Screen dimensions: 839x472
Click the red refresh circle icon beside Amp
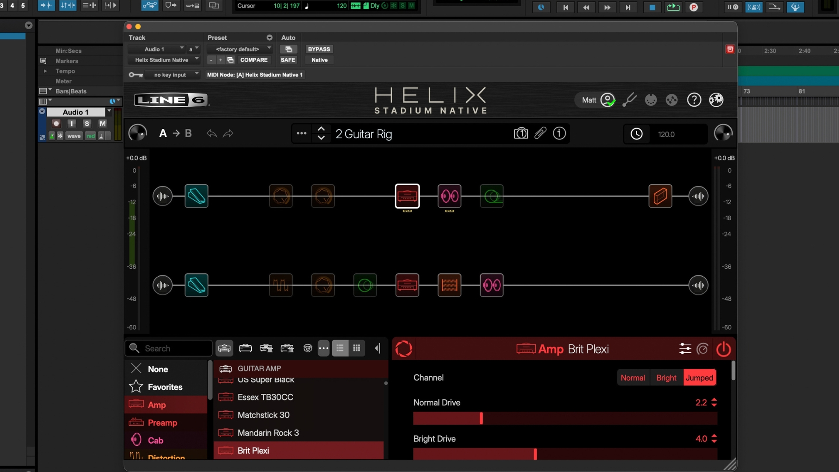click(404, 349)
